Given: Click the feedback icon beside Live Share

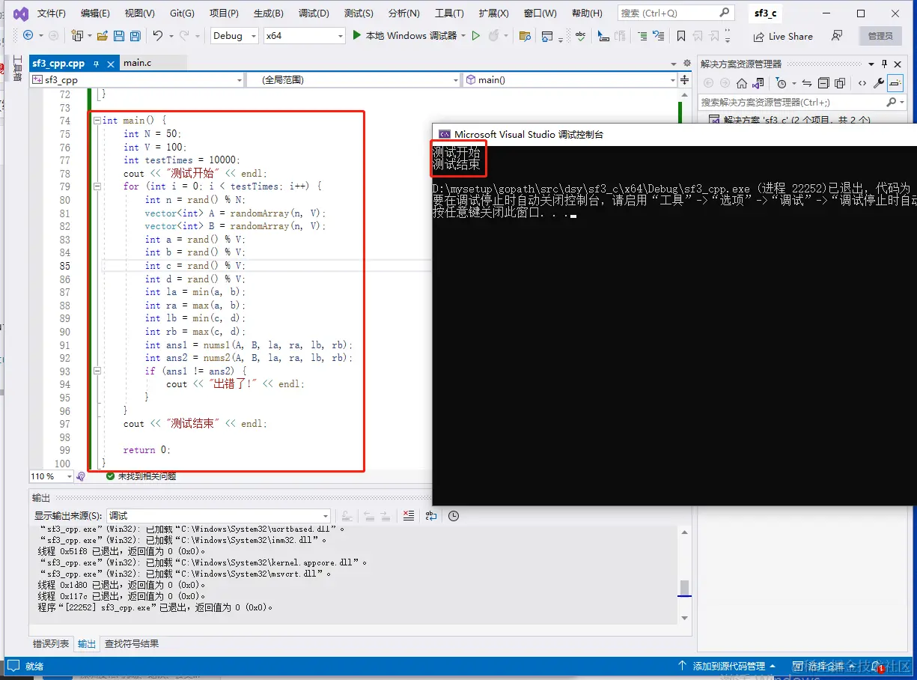Looking at the screenshot, I should click(x=836, y=36).
